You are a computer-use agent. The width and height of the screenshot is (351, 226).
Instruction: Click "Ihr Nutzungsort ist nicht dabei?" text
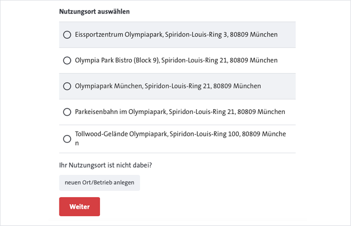pos(105,165)
